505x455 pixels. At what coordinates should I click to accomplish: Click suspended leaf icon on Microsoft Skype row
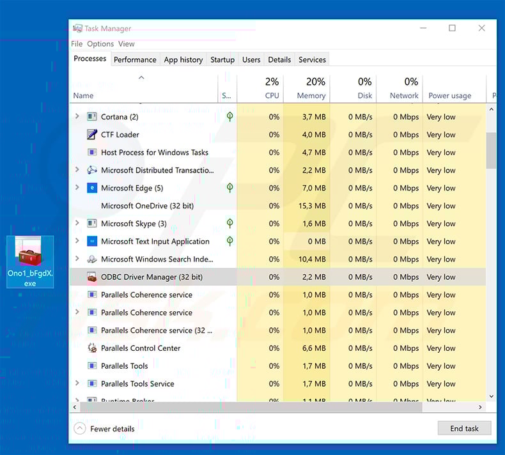click(x=229, y=223)
